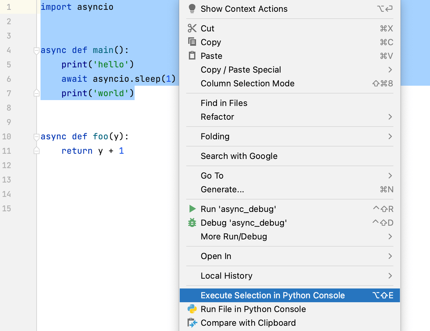Screen dimensions: 430x331
Task: Choose Find in Files
Action: (224, 103)
